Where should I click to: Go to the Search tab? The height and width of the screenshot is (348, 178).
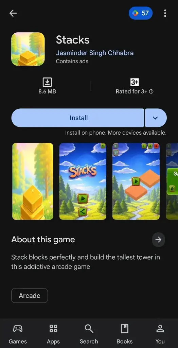click(x=89, y=333)
